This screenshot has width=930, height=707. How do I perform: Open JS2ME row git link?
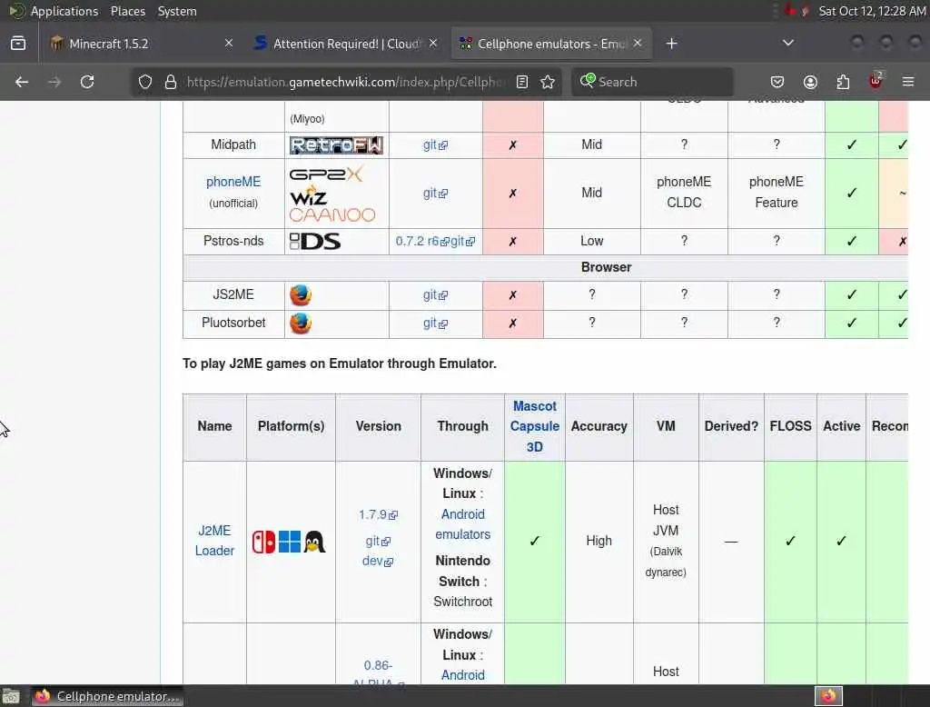pos(435,294)
